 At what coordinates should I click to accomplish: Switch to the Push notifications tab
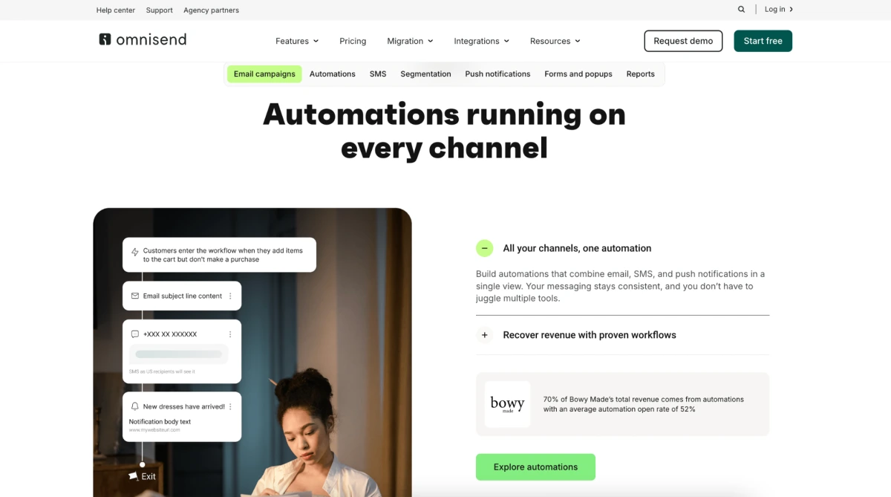497,74
